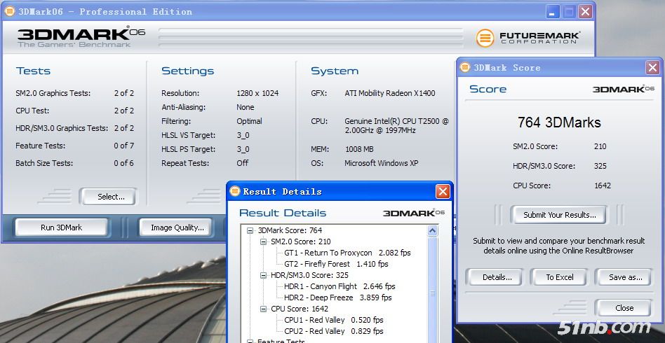Viewport: 665px width, 343px height.
Task: Collapse the SM2.0 Score: 210 node
Action: (x=264, y=241)
